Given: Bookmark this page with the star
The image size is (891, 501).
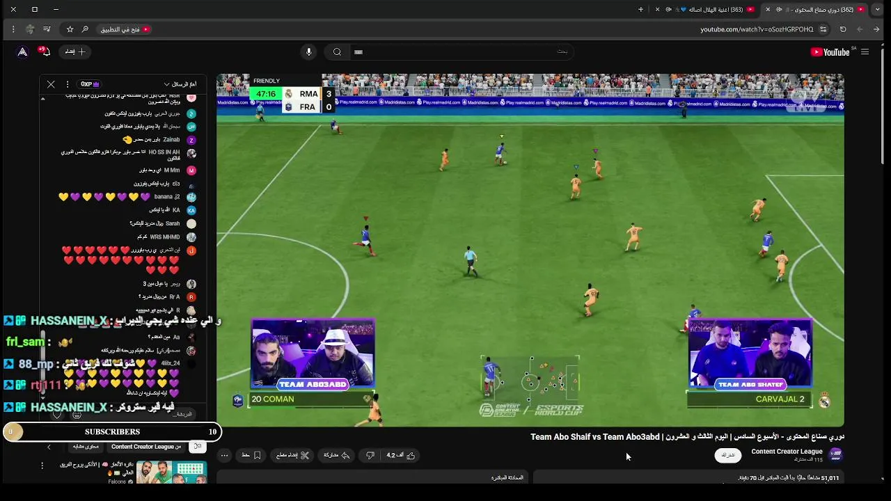Looking at the screenshot, I should [x=70, y=29].
